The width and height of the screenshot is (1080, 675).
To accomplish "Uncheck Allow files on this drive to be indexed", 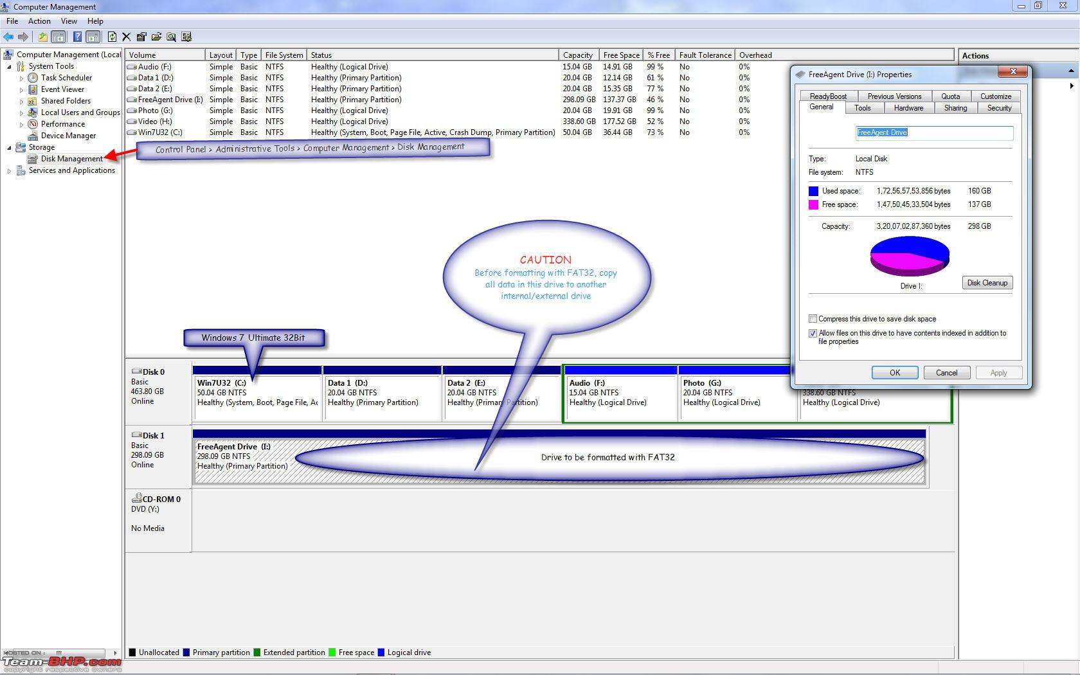I will (x=813, y=333).
